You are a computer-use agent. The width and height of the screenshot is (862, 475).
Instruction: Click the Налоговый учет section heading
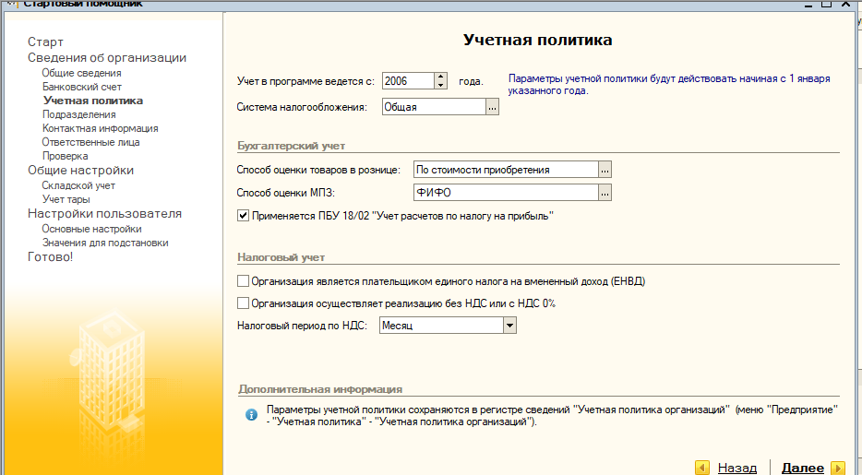(281, 257)
